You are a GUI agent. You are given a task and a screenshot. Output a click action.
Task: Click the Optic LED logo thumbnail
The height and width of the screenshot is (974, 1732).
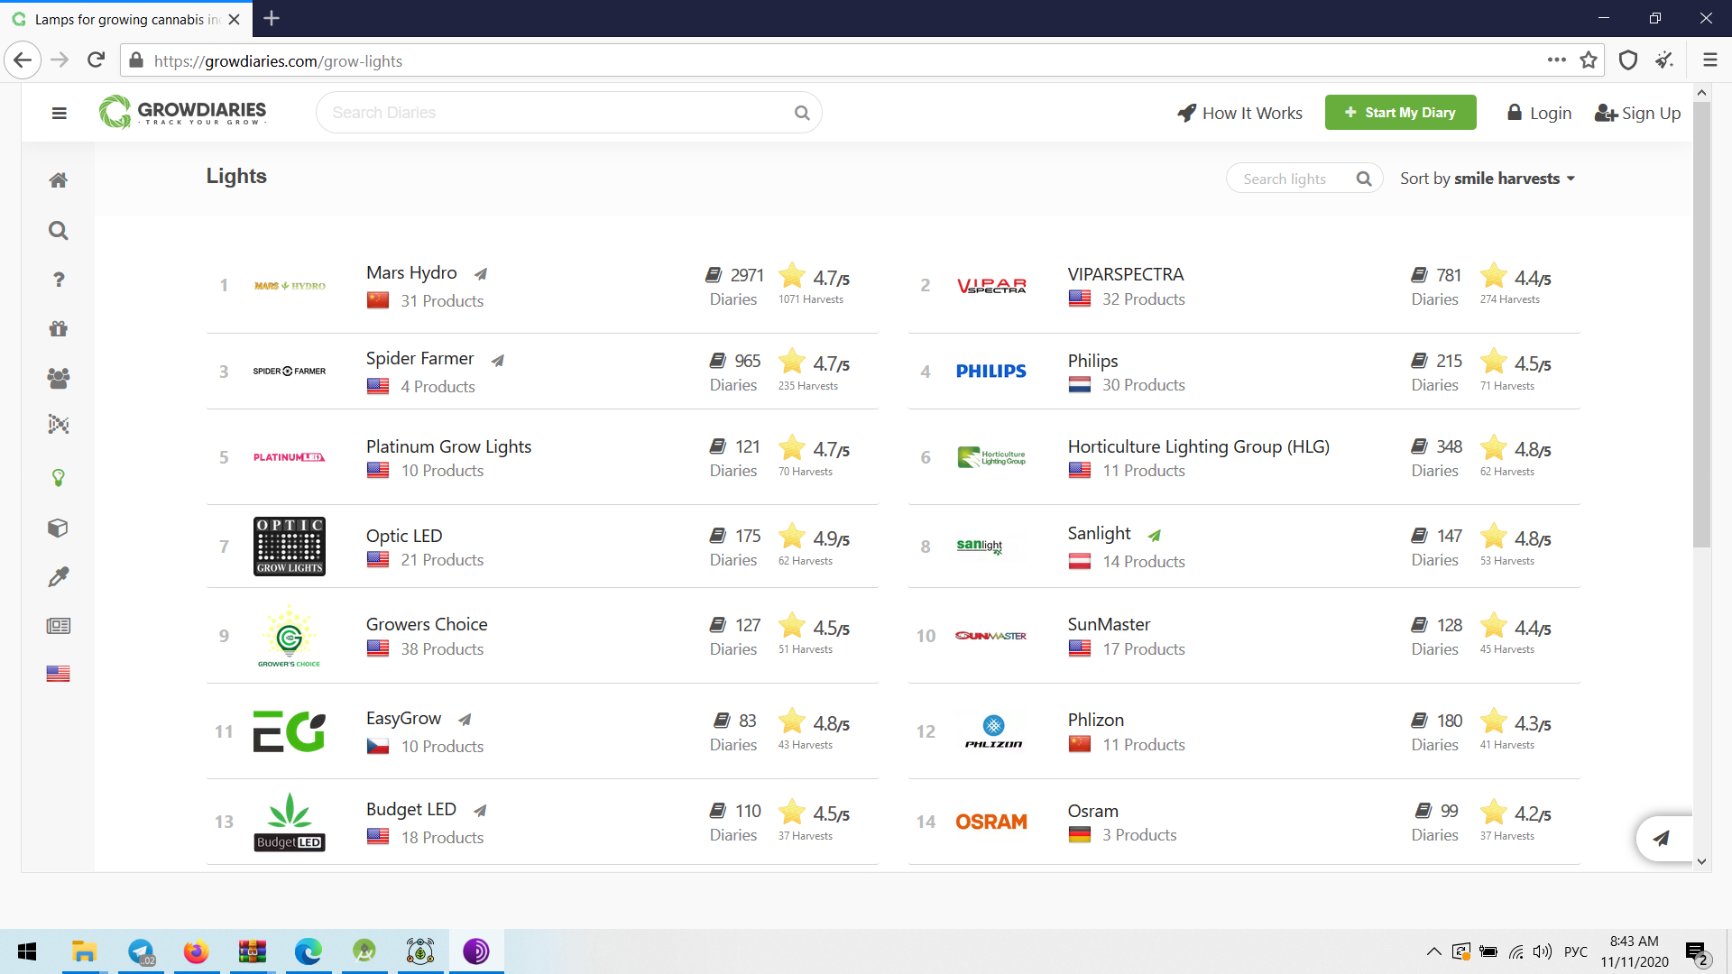pyautogui.click(x=290, y=547)
